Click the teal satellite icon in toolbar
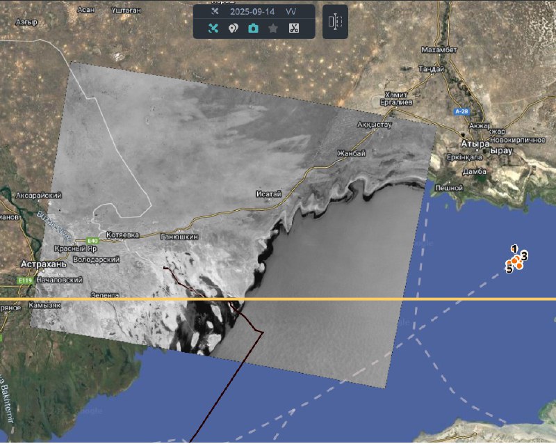The width and height of the screenshot is (556, 444). click(x=214, y=29)
